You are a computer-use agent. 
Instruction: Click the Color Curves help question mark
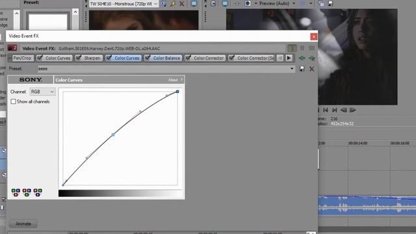[182, 80]
